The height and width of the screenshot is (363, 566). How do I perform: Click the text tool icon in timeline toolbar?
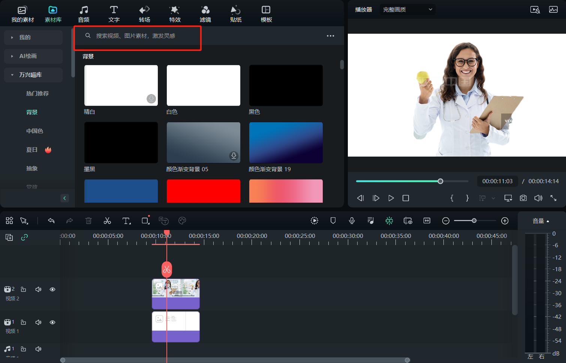coord(126,221)
